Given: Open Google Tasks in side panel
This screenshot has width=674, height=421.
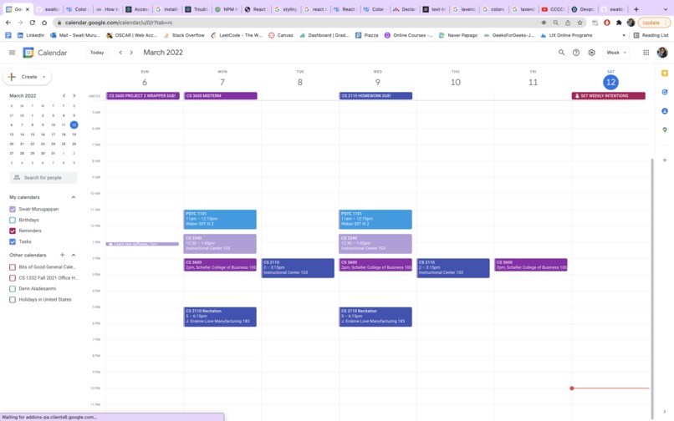Looking at the screenshot, I should pos(665,92).
